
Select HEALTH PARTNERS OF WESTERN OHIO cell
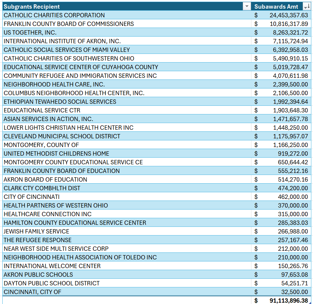(127, 206)
